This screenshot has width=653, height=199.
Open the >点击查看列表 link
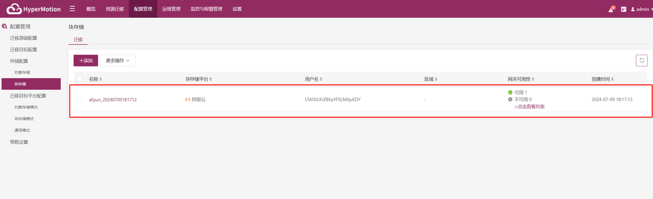[x=530, y=107]
